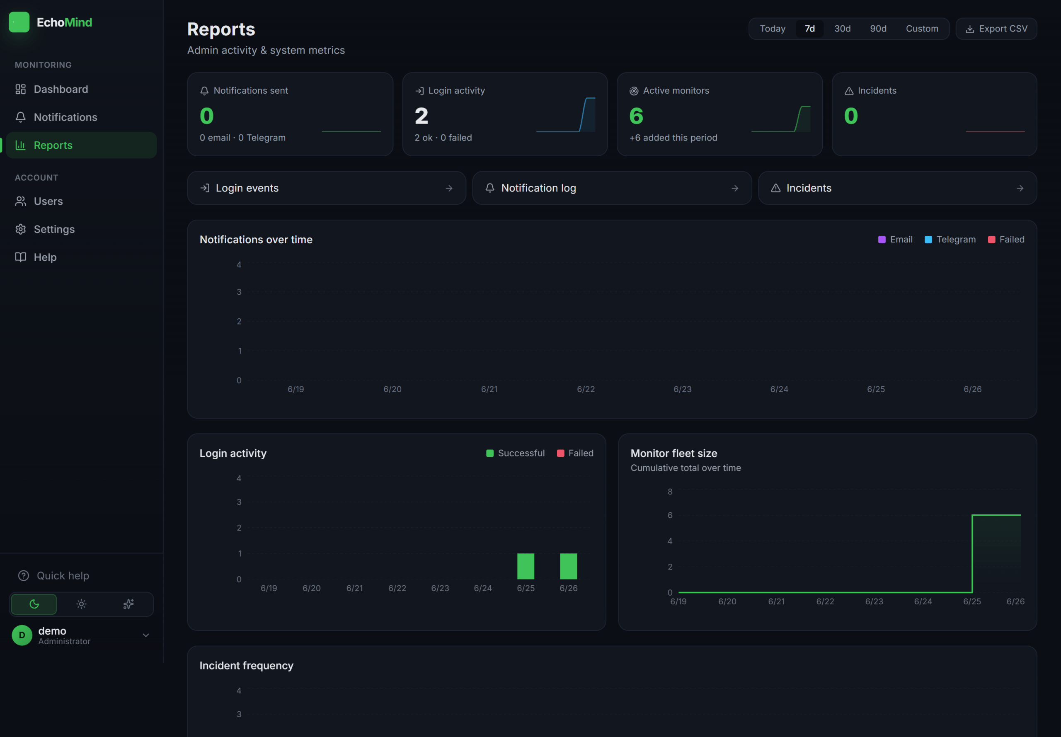Click the Login events arrow icon
The width and height of the screenshot is (1061, 737).
pyautogui.click(x=449, y=189)
